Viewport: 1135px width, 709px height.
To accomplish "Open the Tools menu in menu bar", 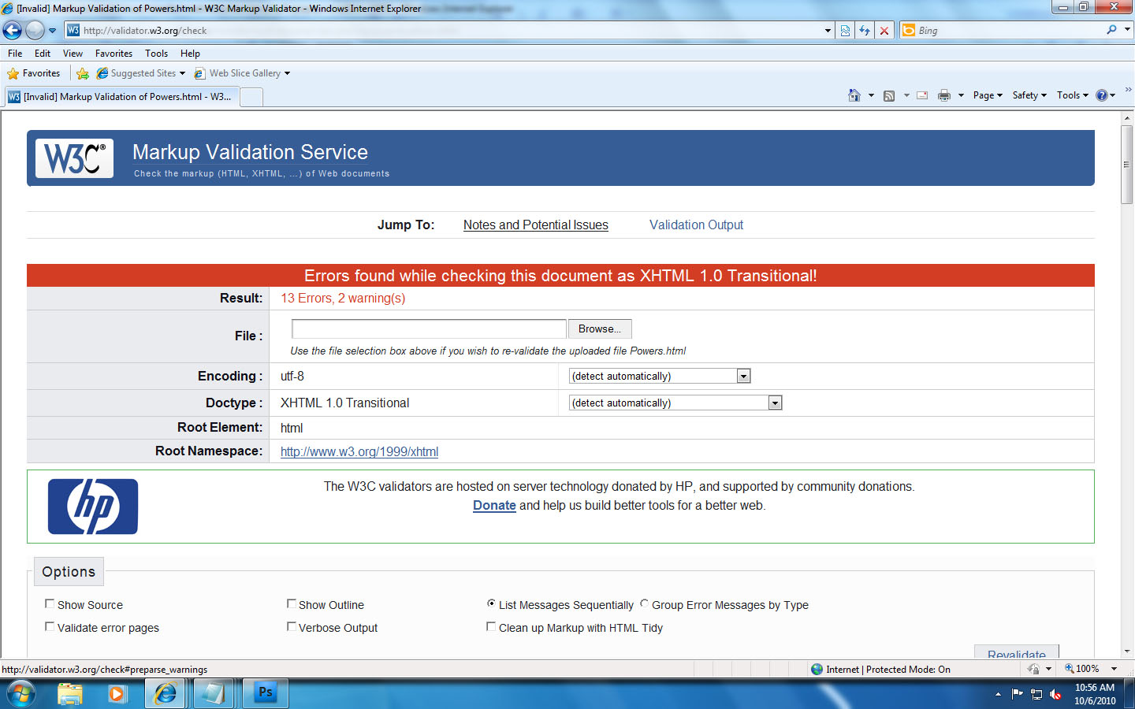I will click(156, 54).
